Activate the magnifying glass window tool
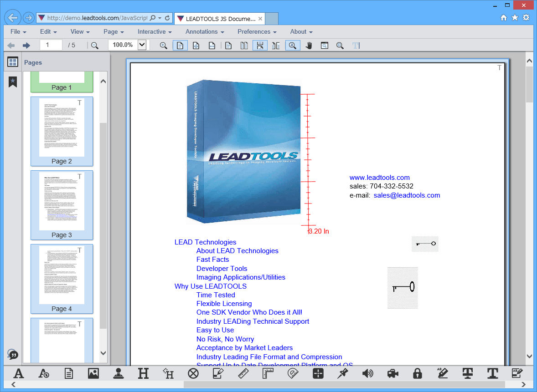This screenshot has height=392, width=537. point(324,46)
